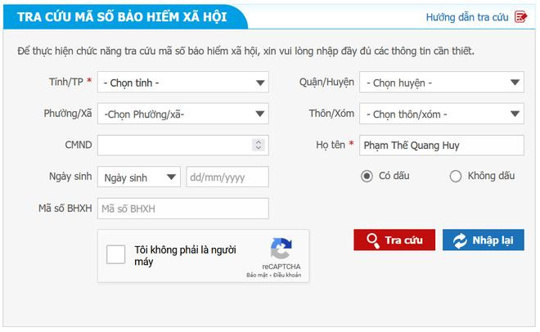The height and width of the screenshot is (332, 540).
Task: Select the "Có dấu" radio option
Action: [367, 176]
